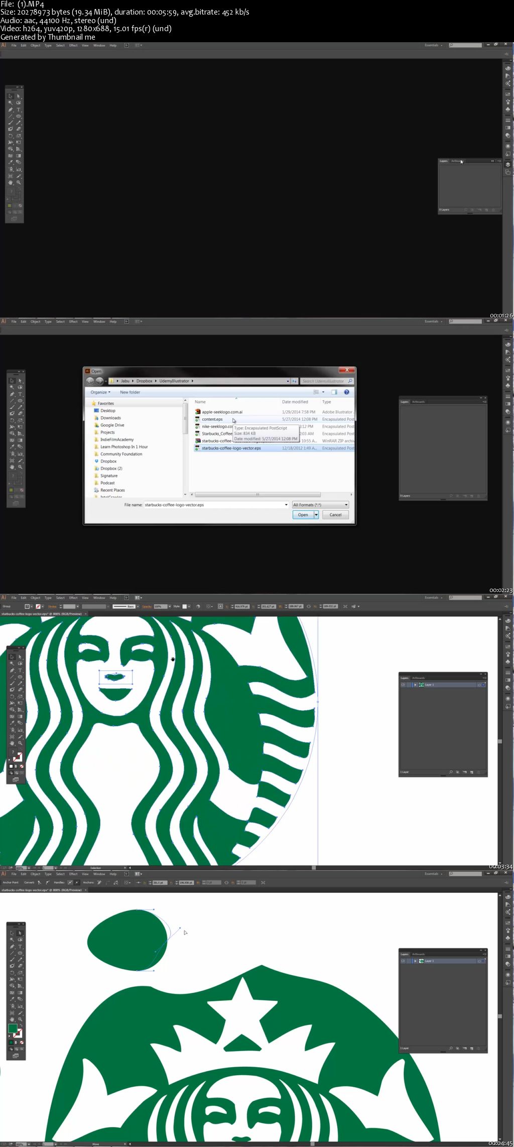The image size is (514, 1147).
Task: Expand the File name history dropdown
Action: pyautogui.click(x=286, y=505)
